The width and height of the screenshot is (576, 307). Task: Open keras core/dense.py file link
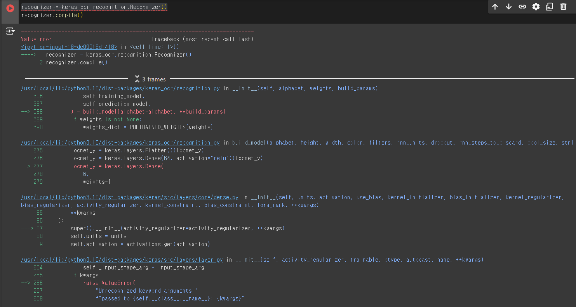(x=130, y=197)
